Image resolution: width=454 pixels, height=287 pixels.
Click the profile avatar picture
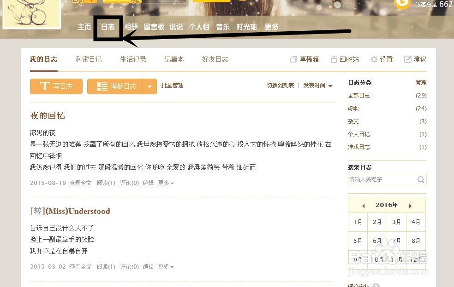(31, 13)
